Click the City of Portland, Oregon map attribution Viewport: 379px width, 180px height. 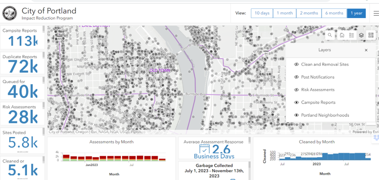point(95,132)
